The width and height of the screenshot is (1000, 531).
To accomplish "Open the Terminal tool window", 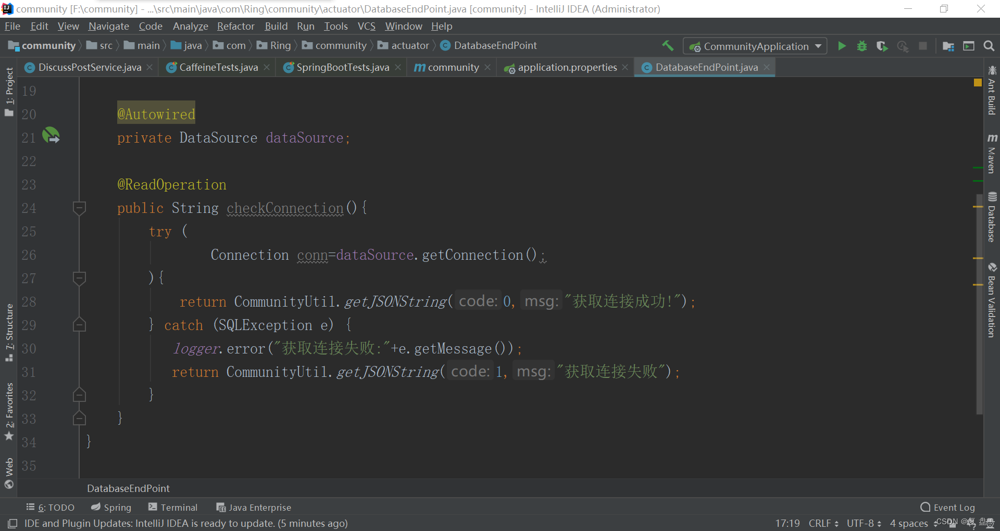I will click(x=172, y=507).
